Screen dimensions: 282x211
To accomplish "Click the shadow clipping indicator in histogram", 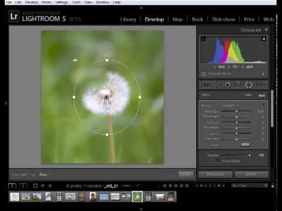I will [203, 39].
